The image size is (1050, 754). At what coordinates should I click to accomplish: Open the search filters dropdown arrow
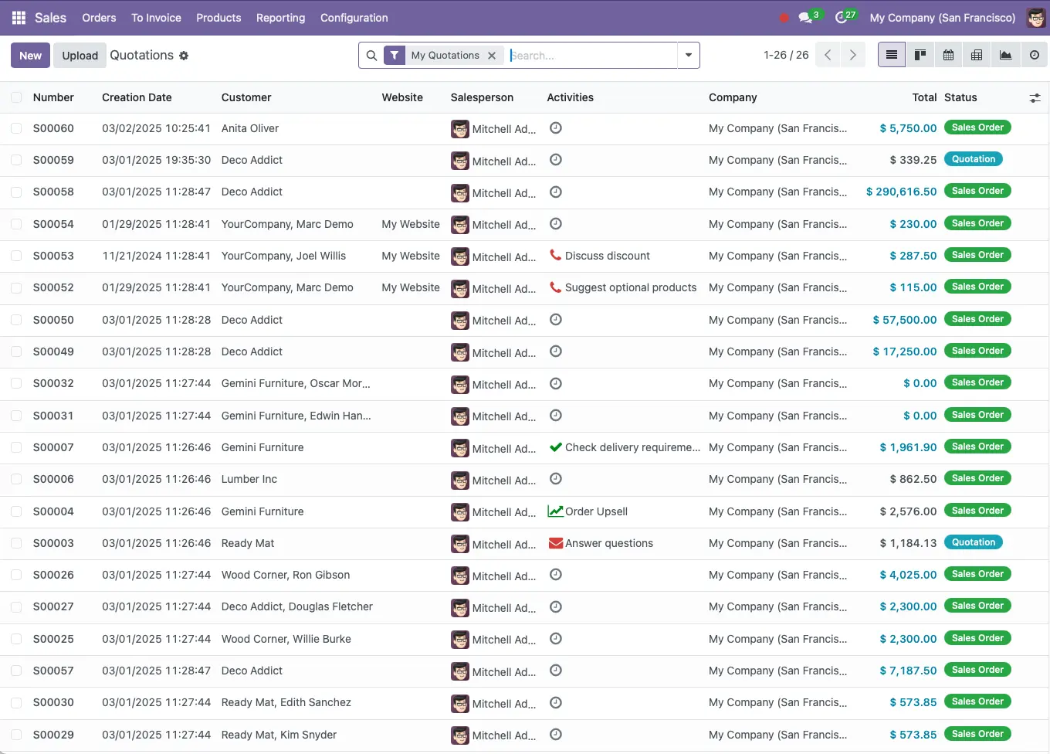coord(687,55)
